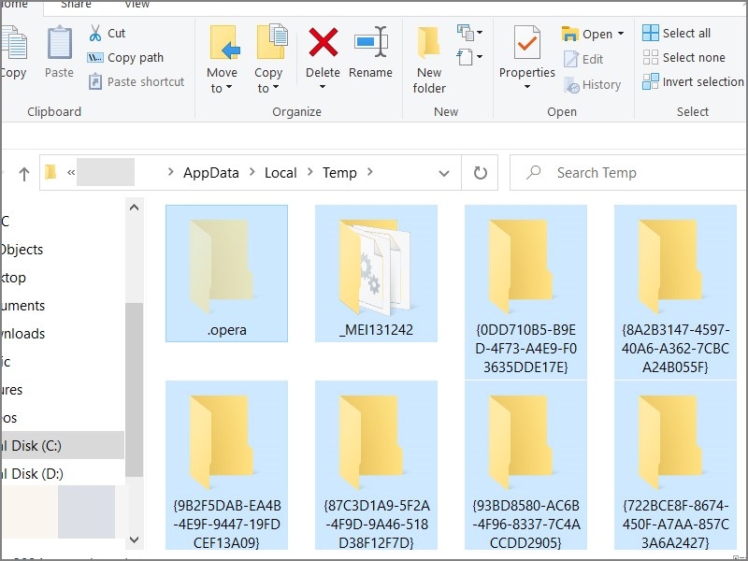Viewport: 748px width, 561px height.
Task: Select the {87C3D1A9-5F2A folder
Action: coord(377,465)
